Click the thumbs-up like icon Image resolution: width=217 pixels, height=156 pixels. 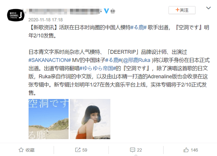pos(186,150)
